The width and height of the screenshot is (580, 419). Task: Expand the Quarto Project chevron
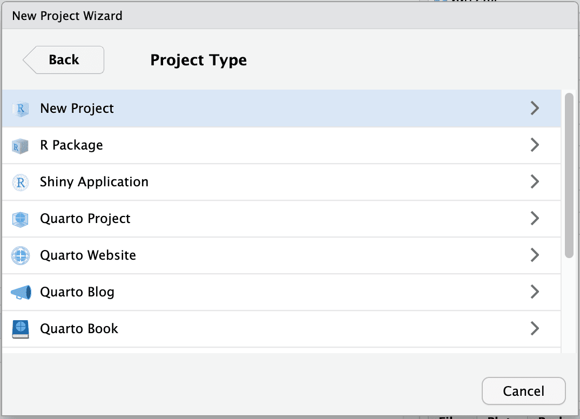[x=534, y=218]
